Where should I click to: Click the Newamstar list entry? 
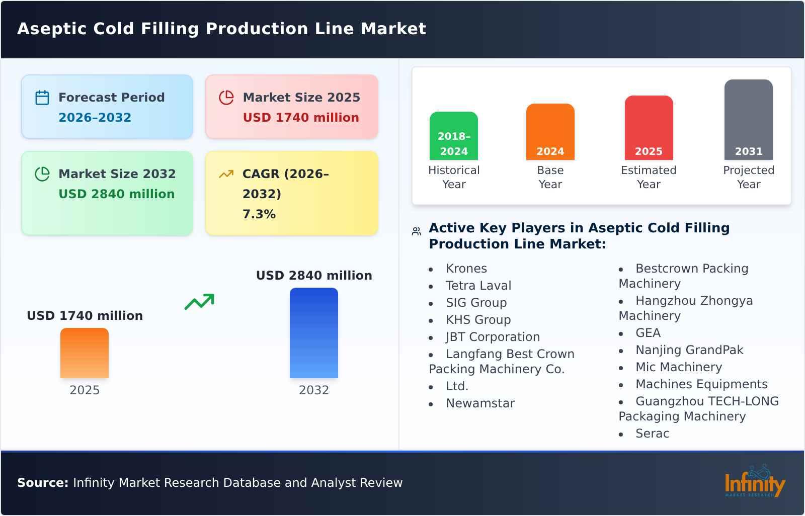point(480,403)
